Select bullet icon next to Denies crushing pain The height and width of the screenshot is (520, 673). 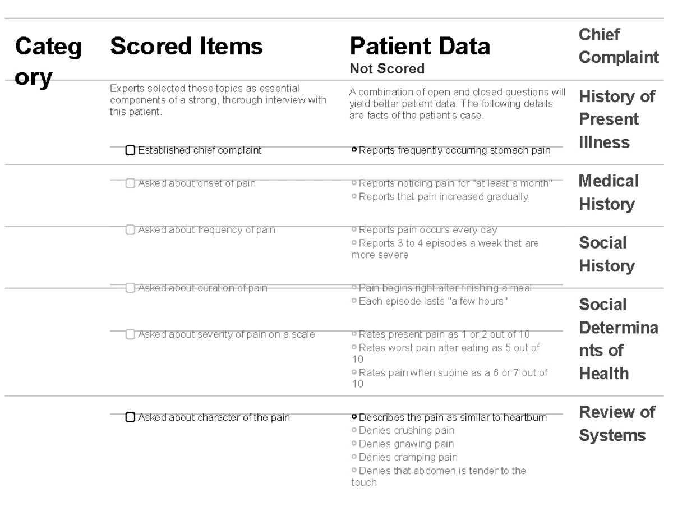point(354,431)
